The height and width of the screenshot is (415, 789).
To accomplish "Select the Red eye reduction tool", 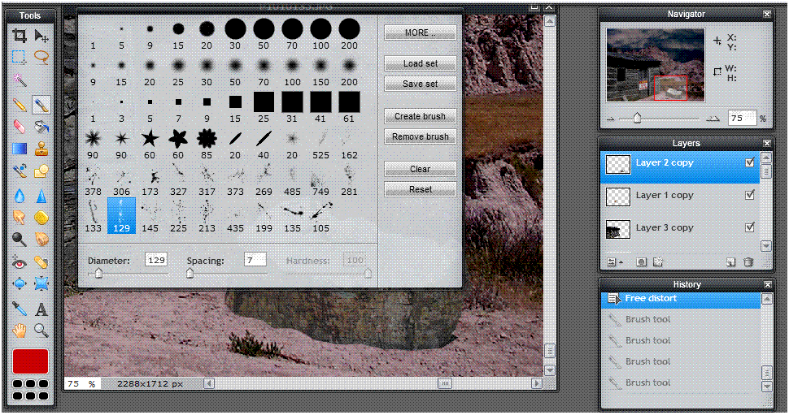I will pyautogui.click(x=20, y=262).
